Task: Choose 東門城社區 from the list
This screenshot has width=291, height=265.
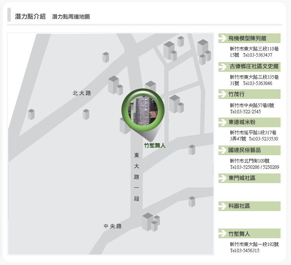Action: point(249,178)
